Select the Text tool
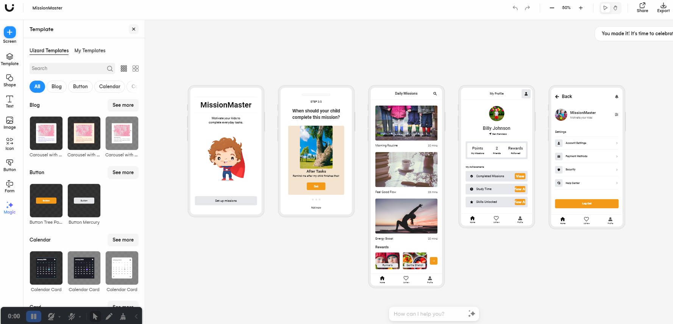673x324 pixels. click(9, 102)
